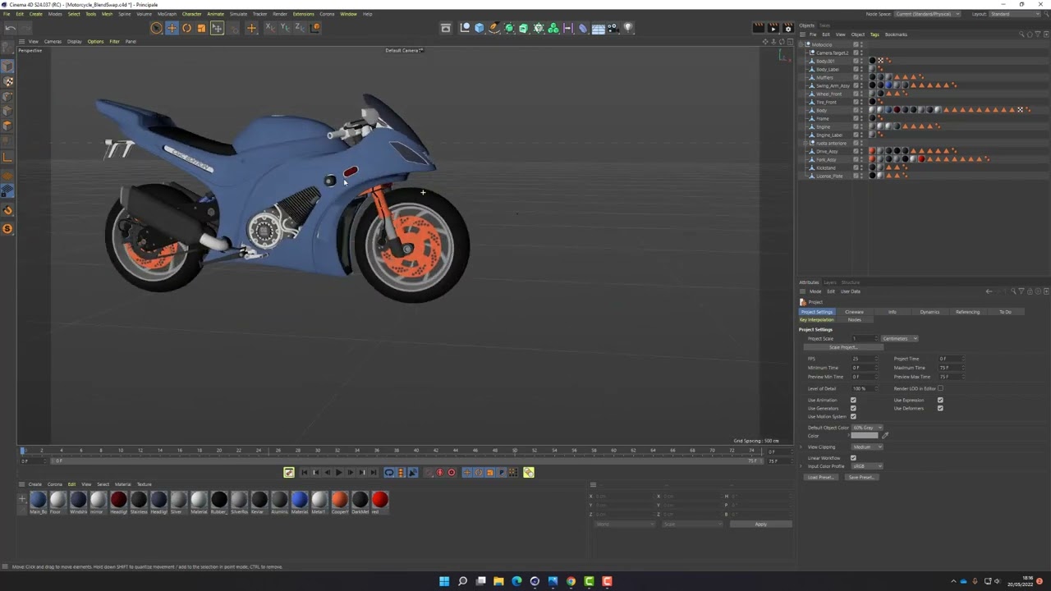The height and width of the screenshot is (591, 1051).
Task: Select the Main_Body blue material
Action: click(x=38, y=500)
